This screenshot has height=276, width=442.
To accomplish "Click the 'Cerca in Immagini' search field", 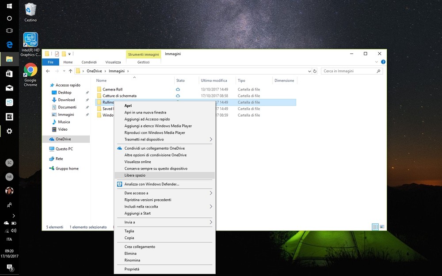I will [348, 71].
